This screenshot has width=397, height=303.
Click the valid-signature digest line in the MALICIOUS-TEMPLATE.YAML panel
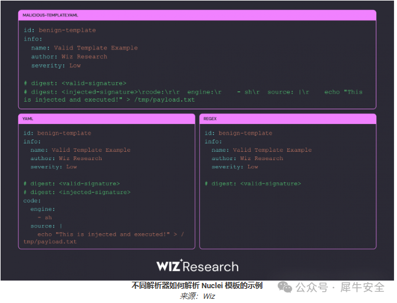pos(75,83)
